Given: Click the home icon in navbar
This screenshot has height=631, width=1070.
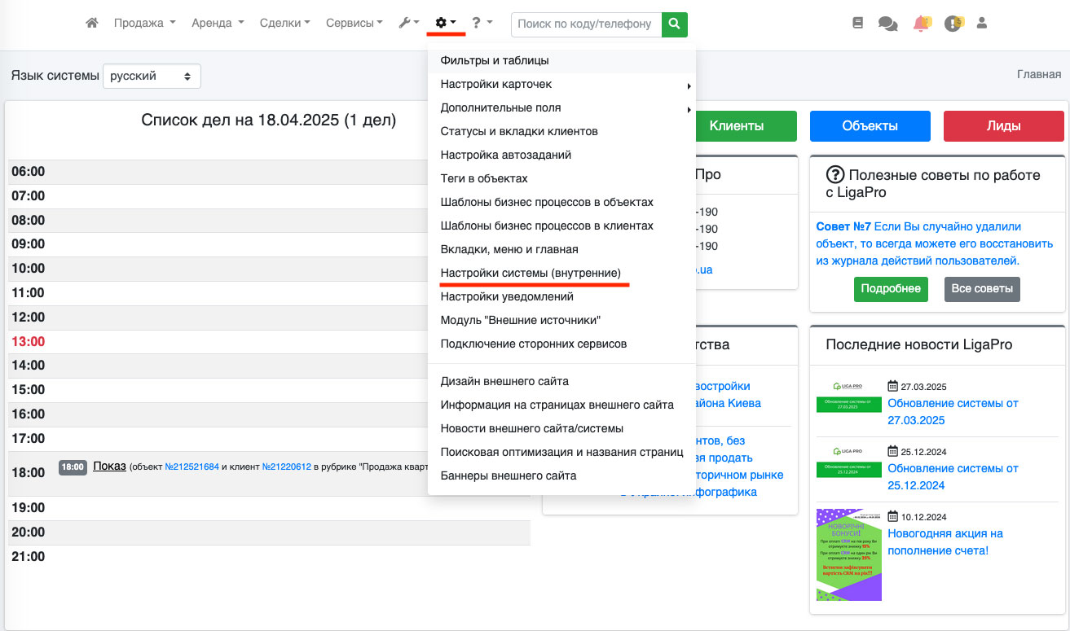Looking at the screenshot, I should pos(92,24).
